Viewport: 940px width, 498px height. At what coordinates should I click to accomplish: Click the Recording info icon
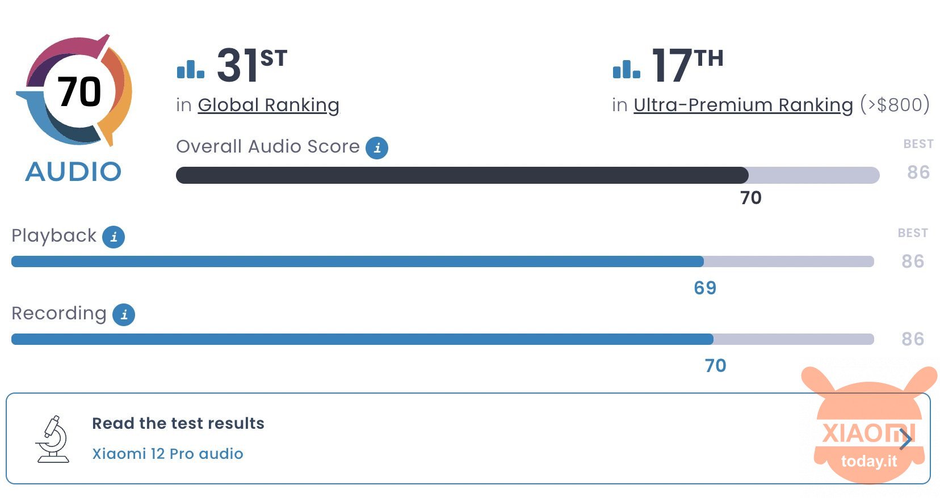pos(124,314)
